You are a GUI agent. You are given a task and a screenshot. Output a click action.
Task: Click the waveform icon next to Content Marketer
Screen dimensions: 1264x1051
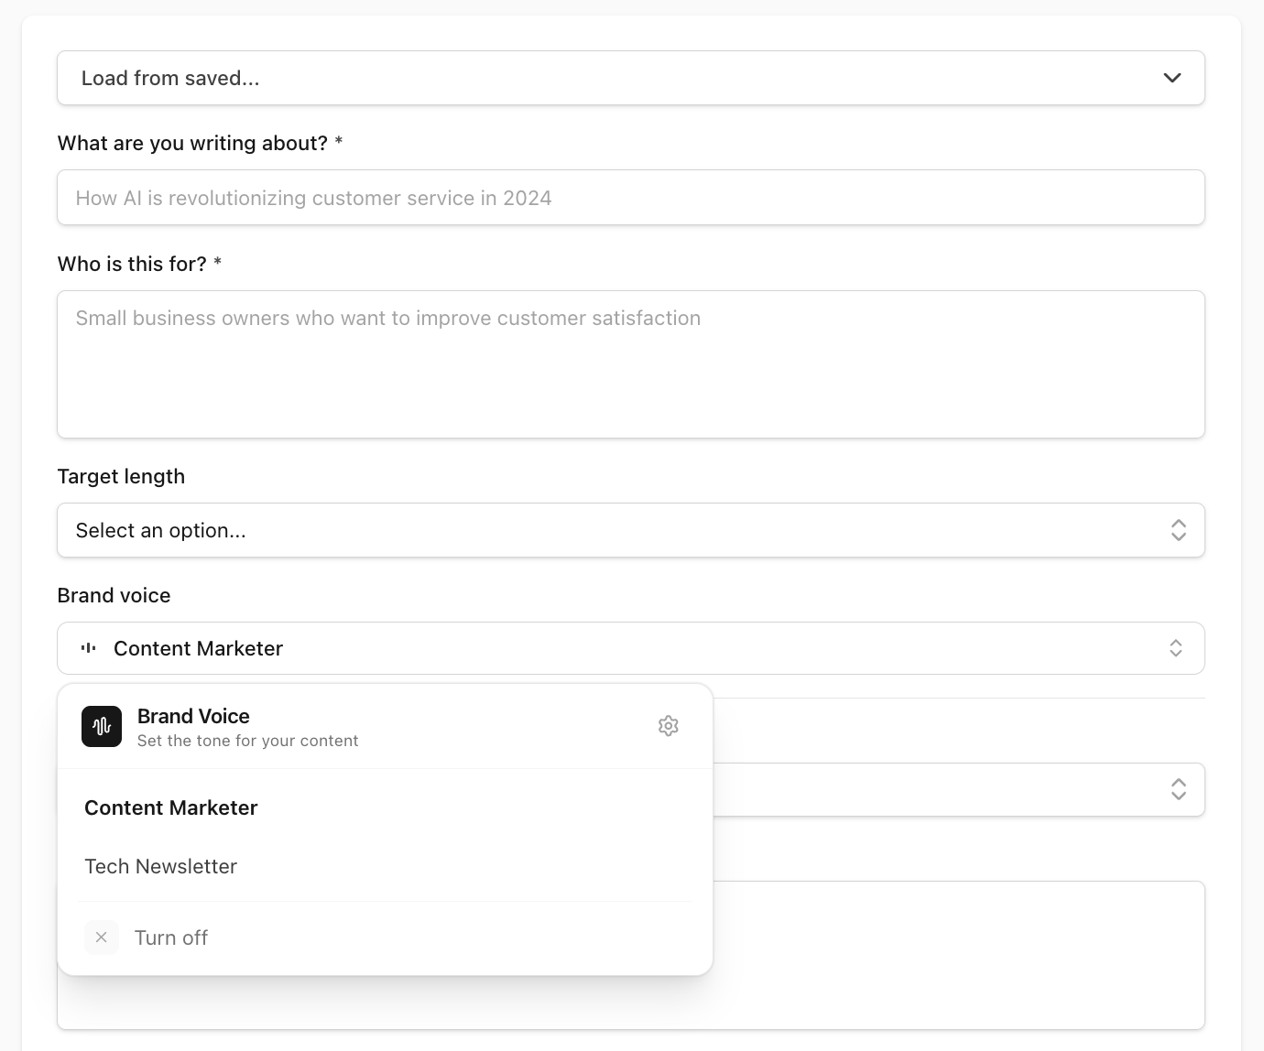click(88, 647)
